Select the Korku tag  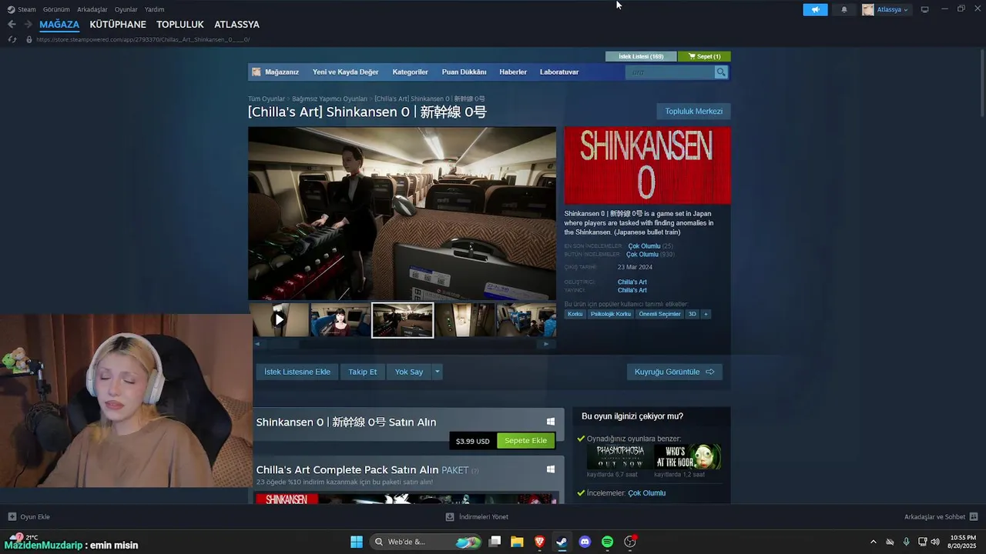click(575, 314)
